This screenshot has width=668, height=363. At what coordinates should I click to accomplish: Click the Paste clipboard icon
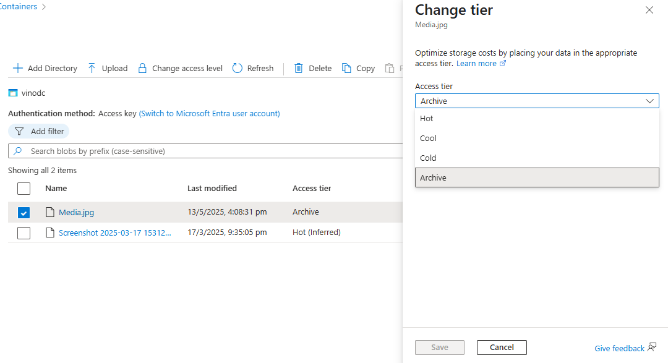(x=390, y=68)
